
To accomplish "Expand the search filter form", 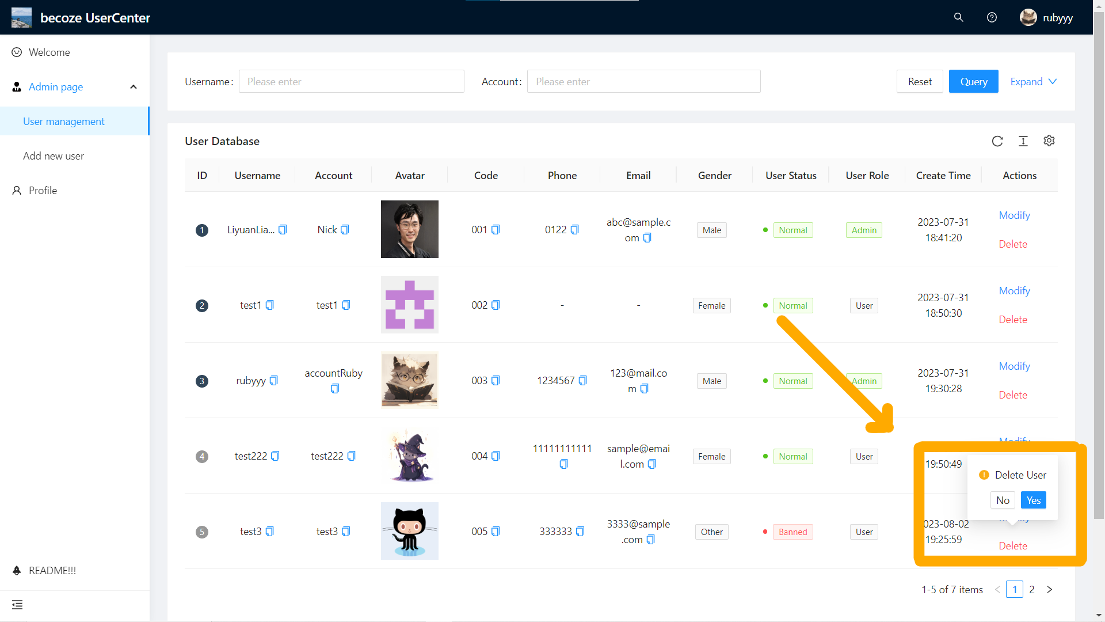I will [x=1034, y=81].
